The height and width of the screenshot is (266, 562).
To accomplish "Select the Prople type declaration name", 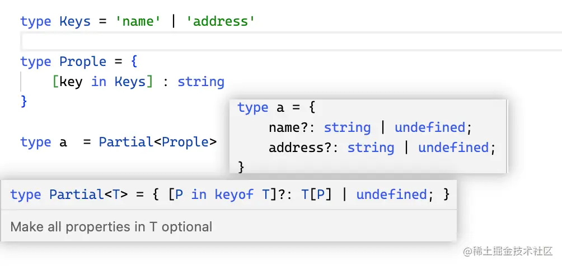I will tap(83, 61).
